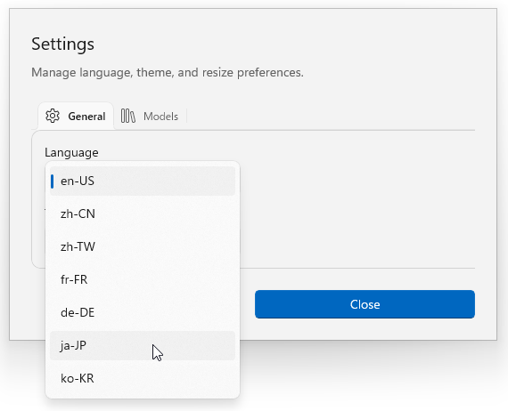Open the General tab
508x411 pixels.
[x=76, y=116]
